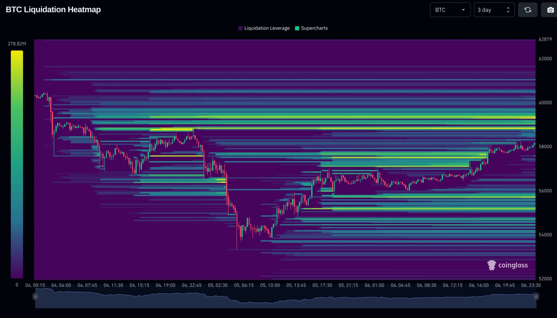Screen dimensions: 557x318
Task: Click the purple Liquidation Leverage legend square
Action: coord(240,28)
